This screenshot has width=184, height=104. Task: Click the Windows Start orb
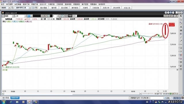[x=3, y=102]
